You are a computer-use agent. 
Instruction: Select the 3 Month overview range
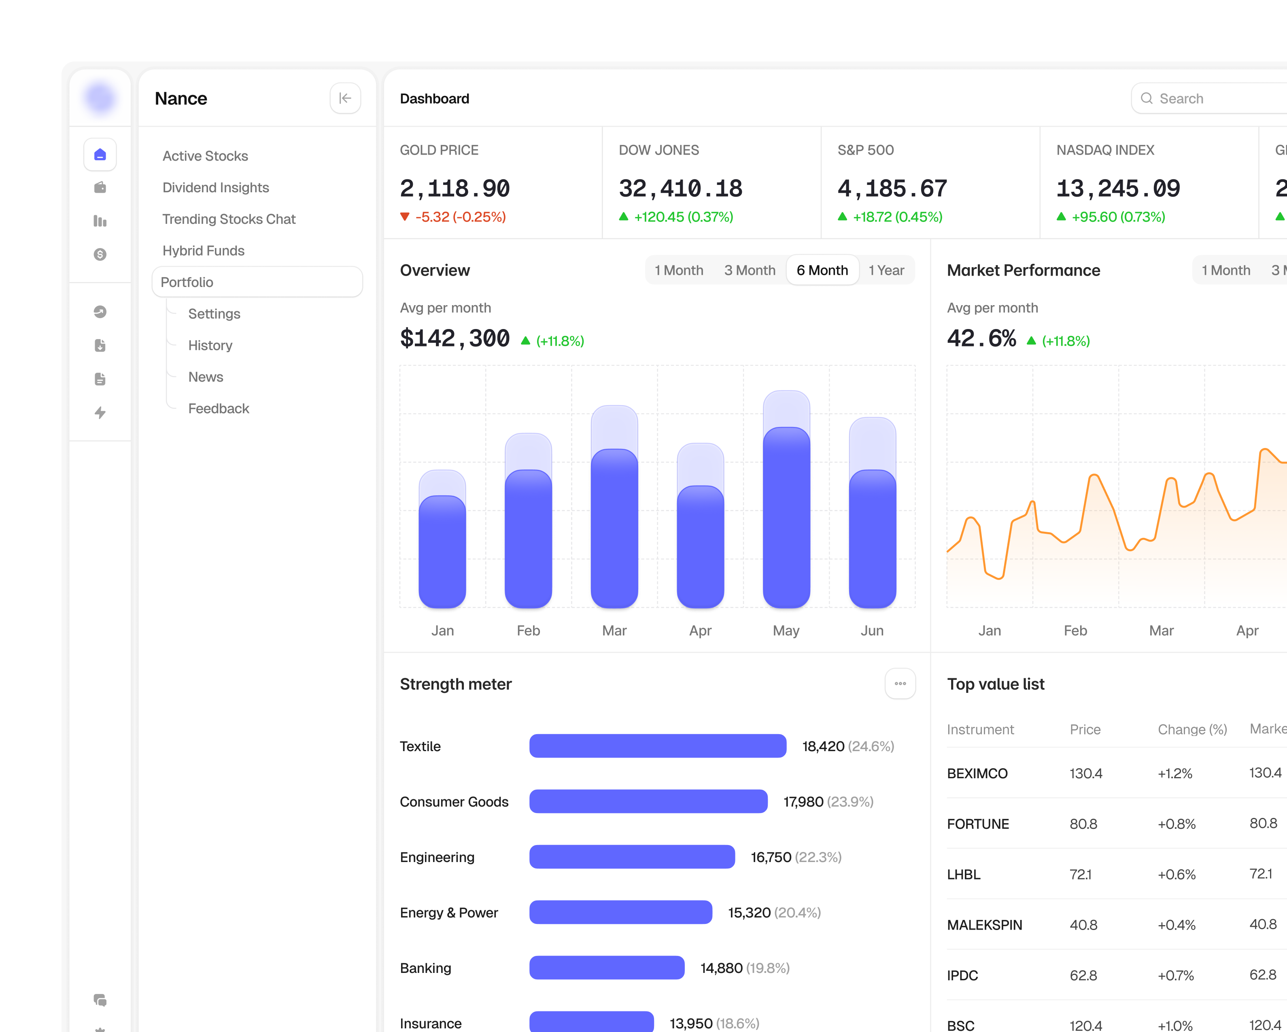coord(750,270)
